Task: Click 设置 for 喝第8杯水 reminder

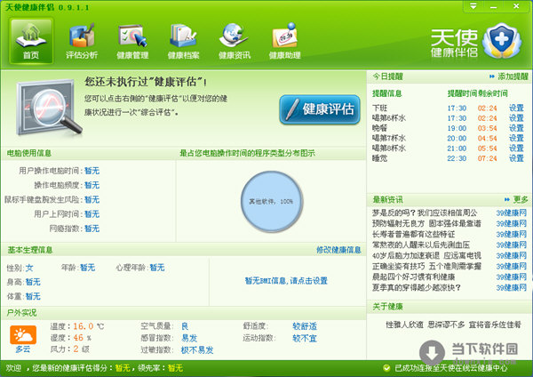Action: point(516,148)
